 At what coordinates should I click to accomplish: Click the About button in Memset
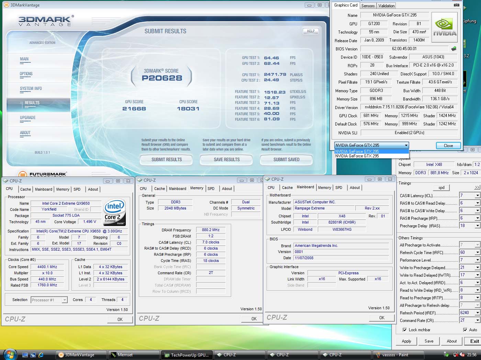click(452, 341)
